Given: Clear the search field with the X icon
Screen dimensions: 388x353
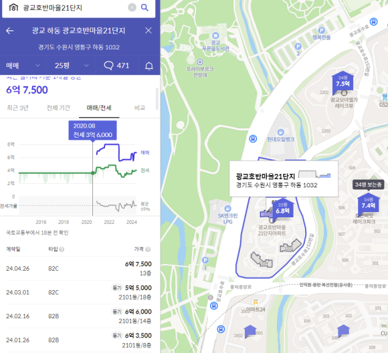Looking at the screenshot, I should click(132, 7).
